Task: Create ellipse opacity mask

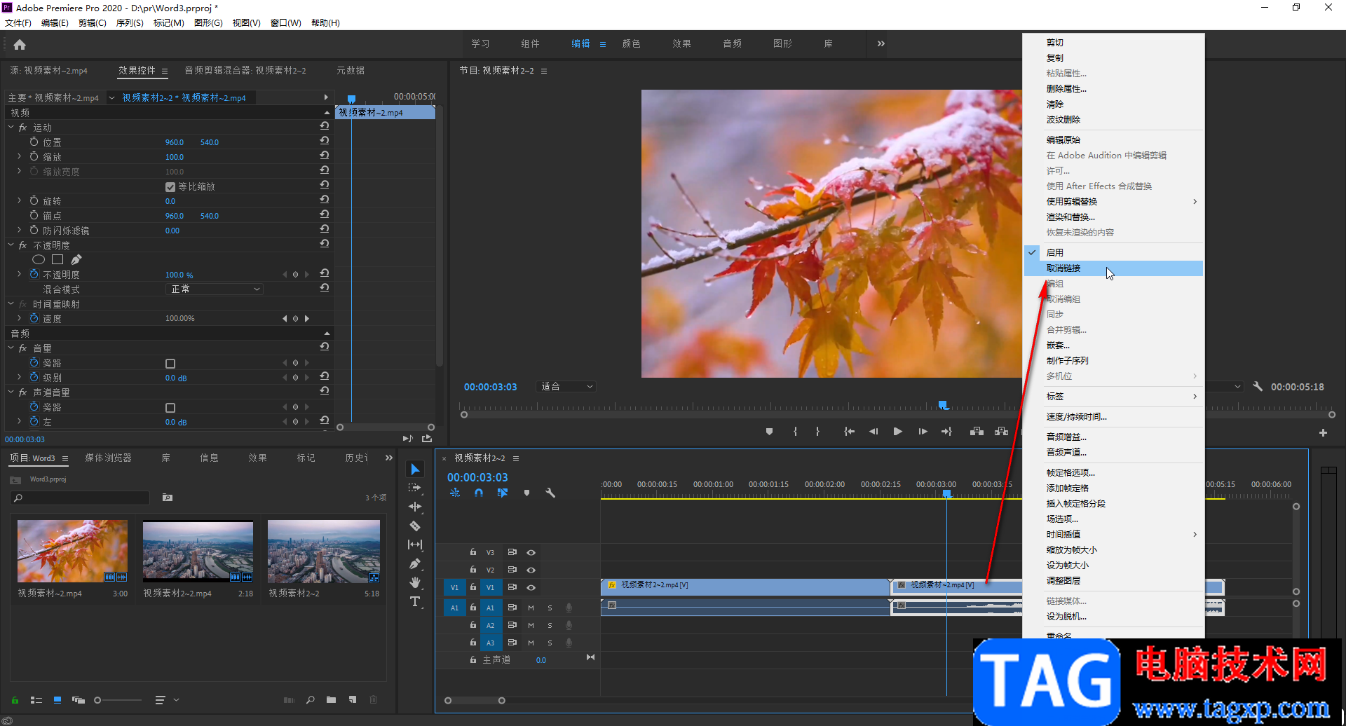Action: coord(39,259)
